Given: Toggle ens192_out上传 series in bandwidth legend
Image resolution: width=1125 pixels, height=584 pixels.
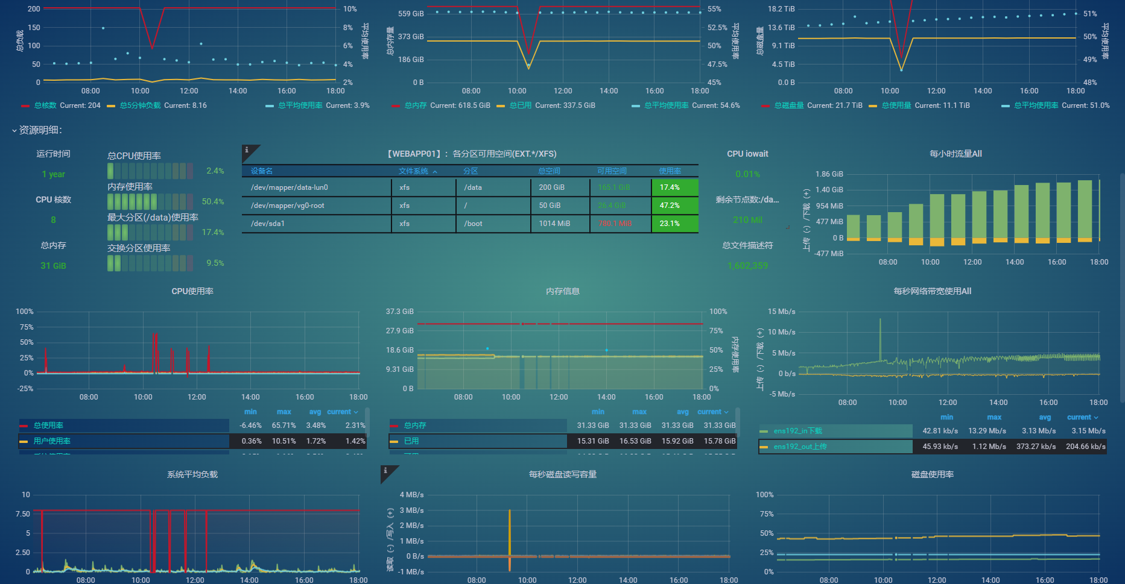Looking at the screenshot, I should pyautogui.click(x=800, y=447).
